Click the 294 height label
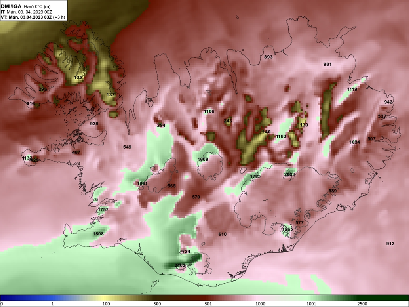The width and height of the screenshot is (409, 307). click(x=161, y=125)
